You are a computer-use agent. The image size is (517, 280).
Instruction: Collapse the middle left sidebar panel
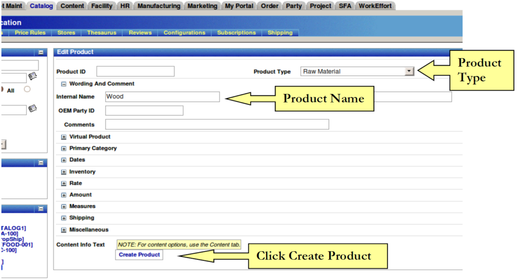coord(41,163)
